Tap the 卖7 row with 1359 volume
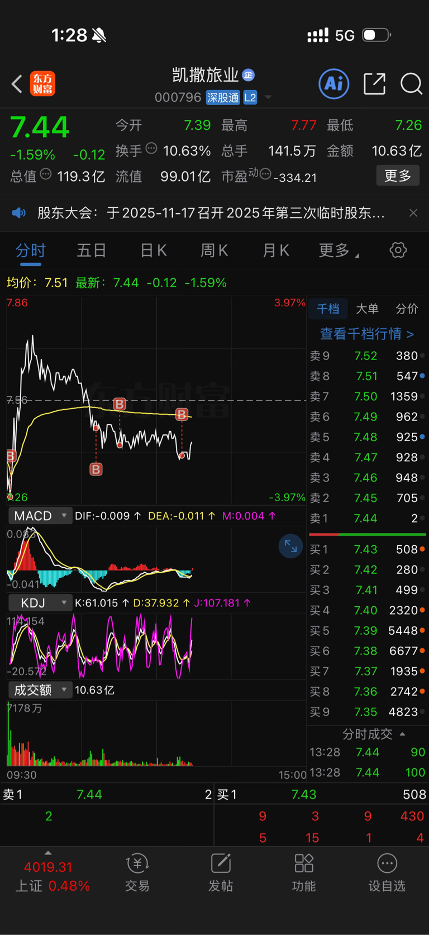Image resolution: width=429 pixels, height=935 pixels. pos(368,396)
